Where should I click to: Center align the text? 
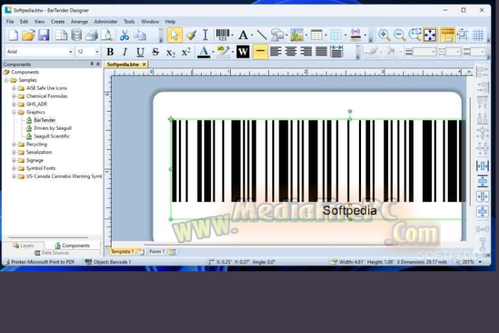[x=291, y=51]
